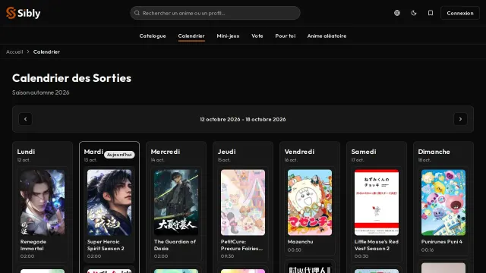
Task: Click the 00:30 time under Little Mouse
Action: pyautogui.click(x=361, y=256)
